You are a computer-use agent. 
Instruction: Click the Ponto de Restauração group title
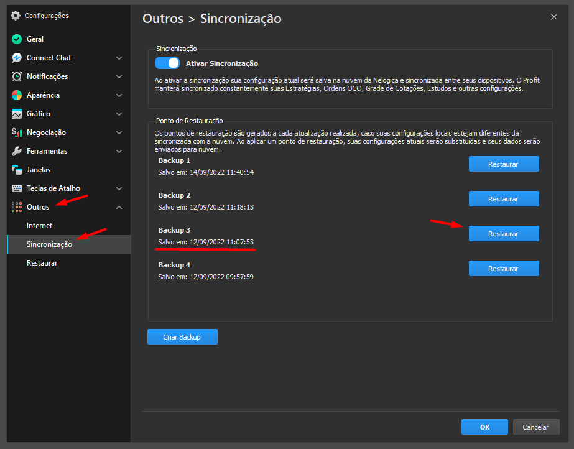pos(189,121)
